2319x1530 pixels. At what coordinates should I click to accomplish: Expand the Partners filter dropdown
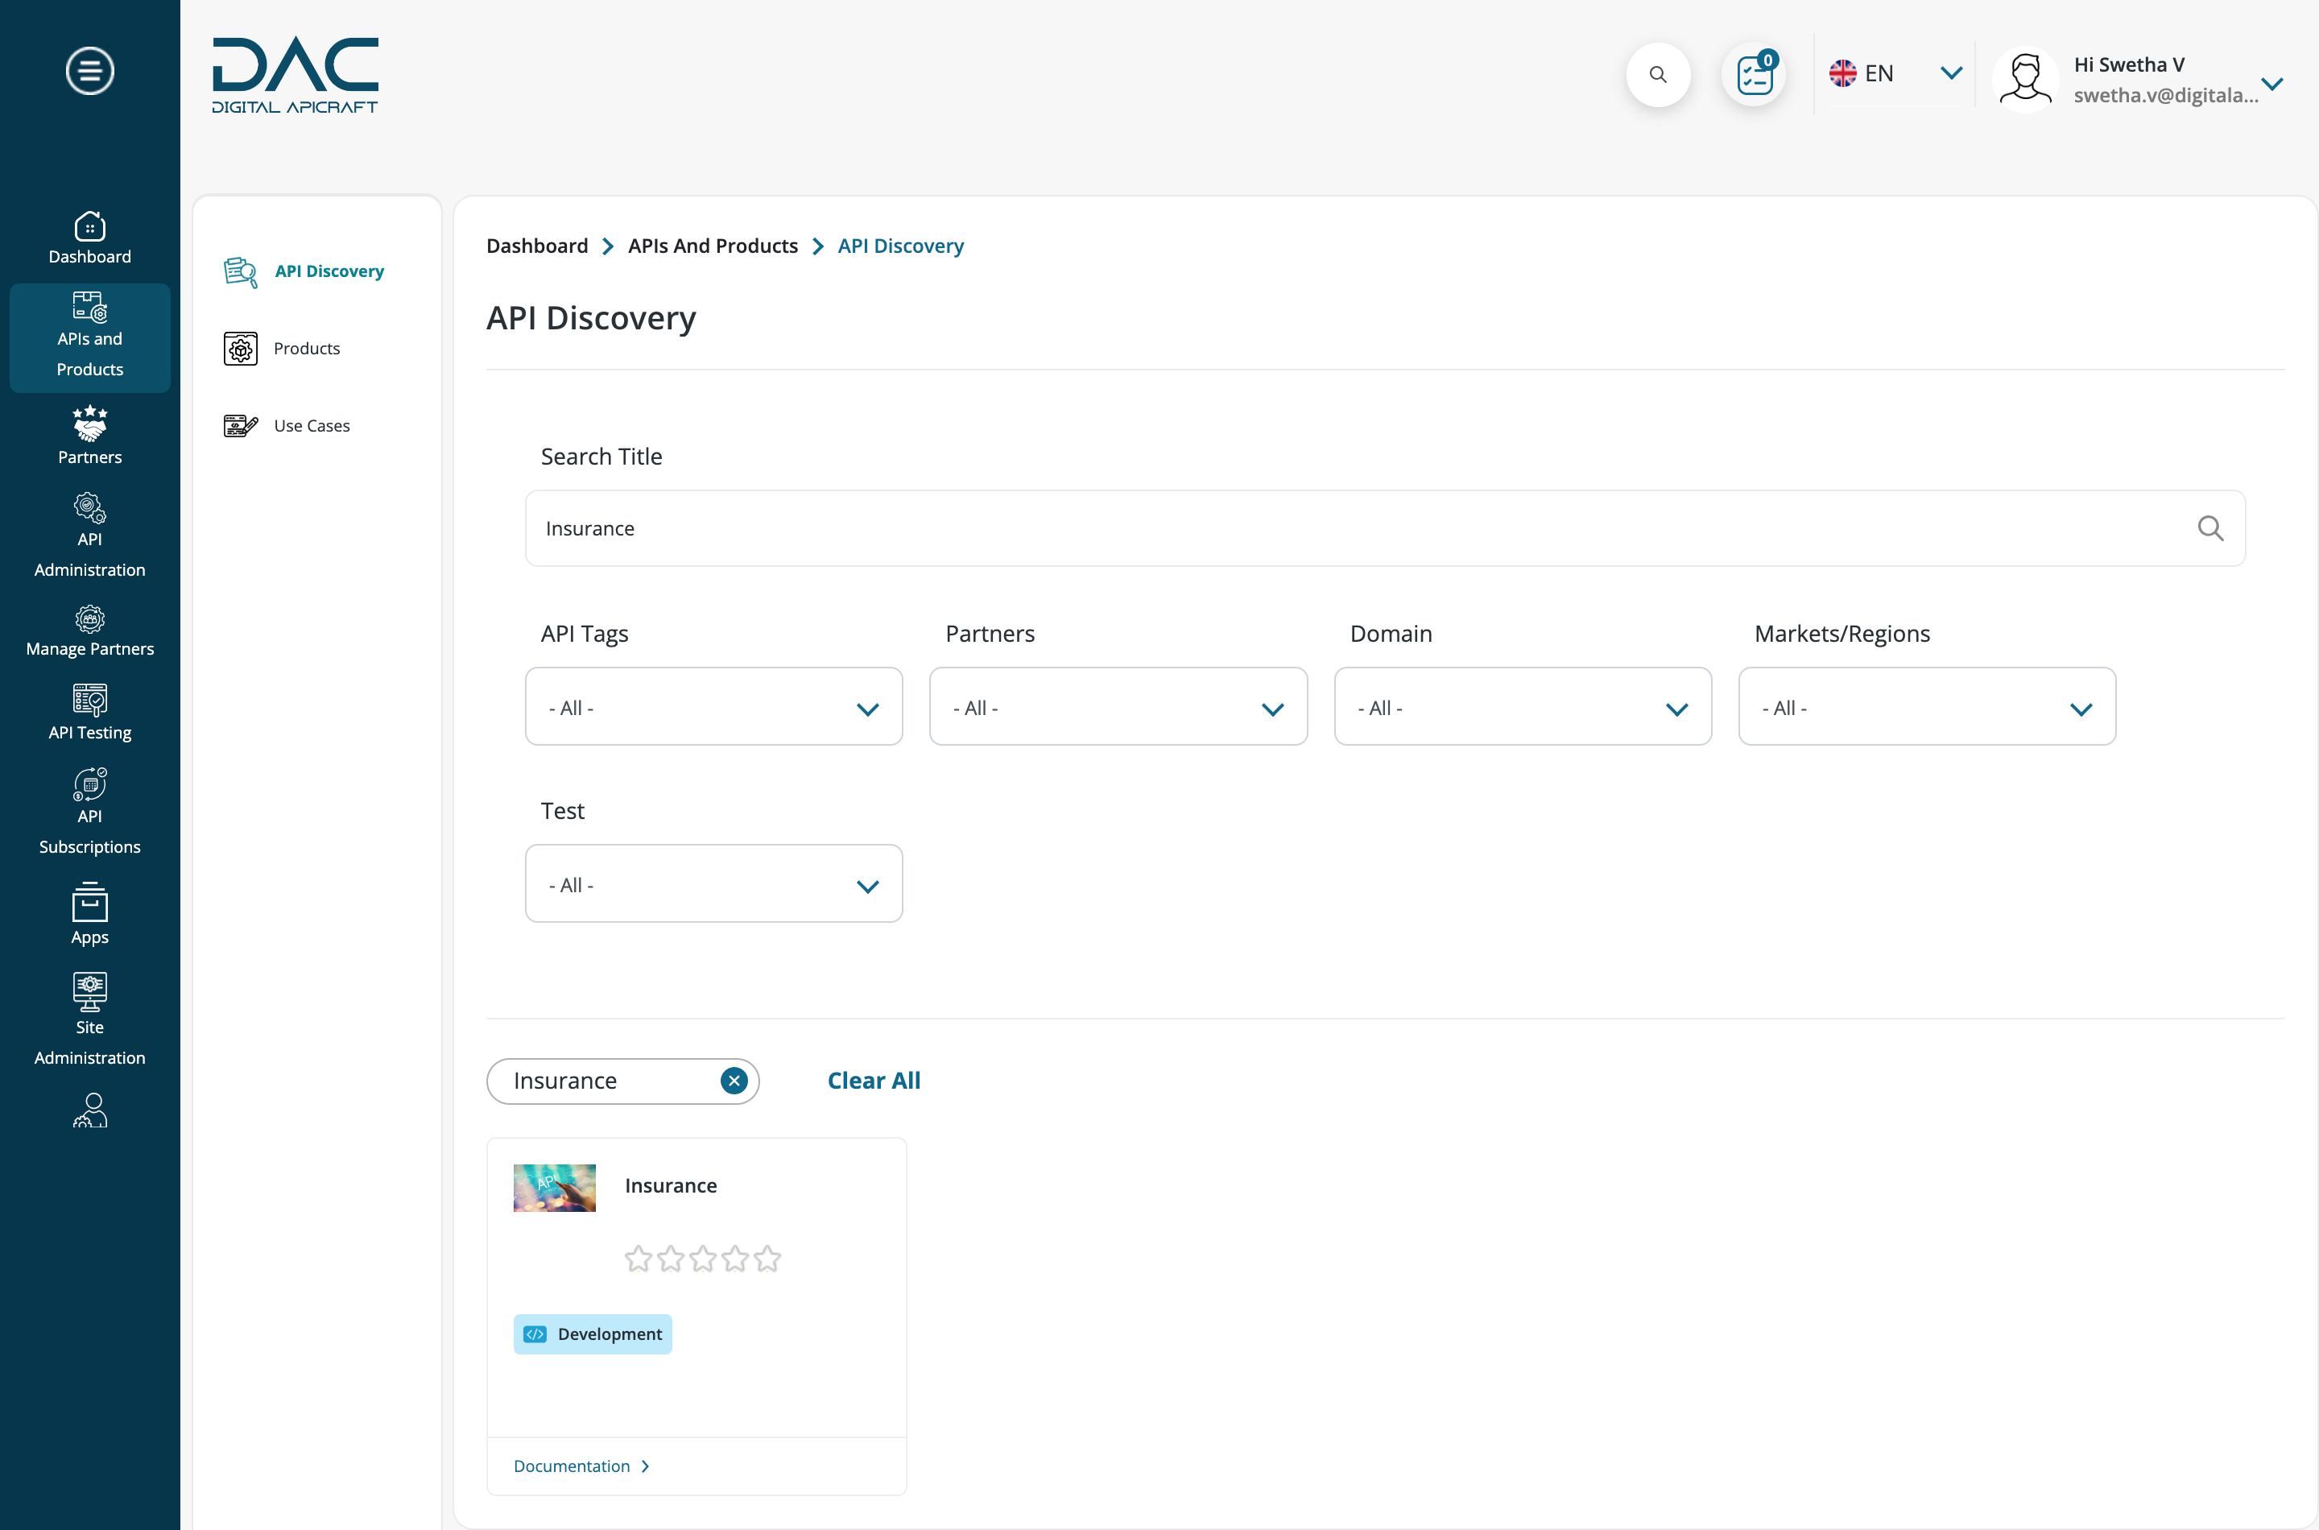(1118, 706)
